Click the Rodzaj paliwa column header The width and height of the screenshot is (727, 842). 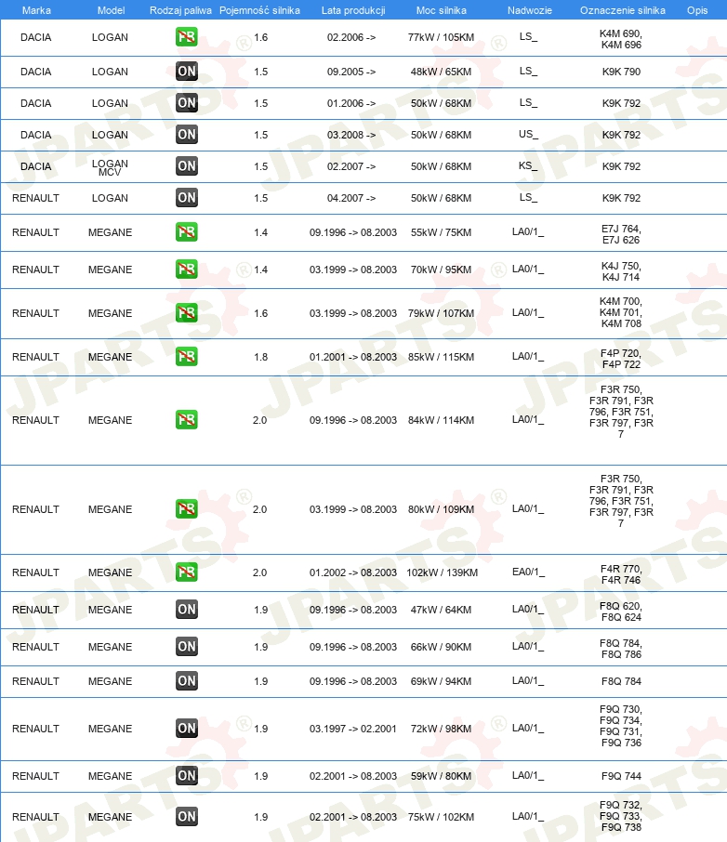180,10
